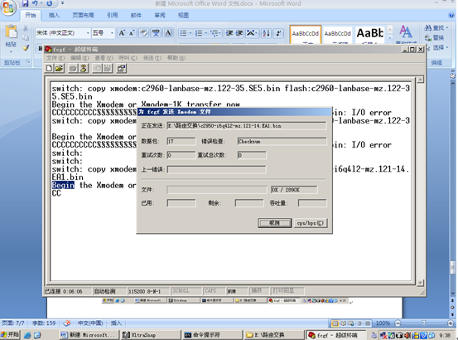This screenshot has height=340, width=458.
Task: Select the Print Layout view button
Action: tap(335, 323)
